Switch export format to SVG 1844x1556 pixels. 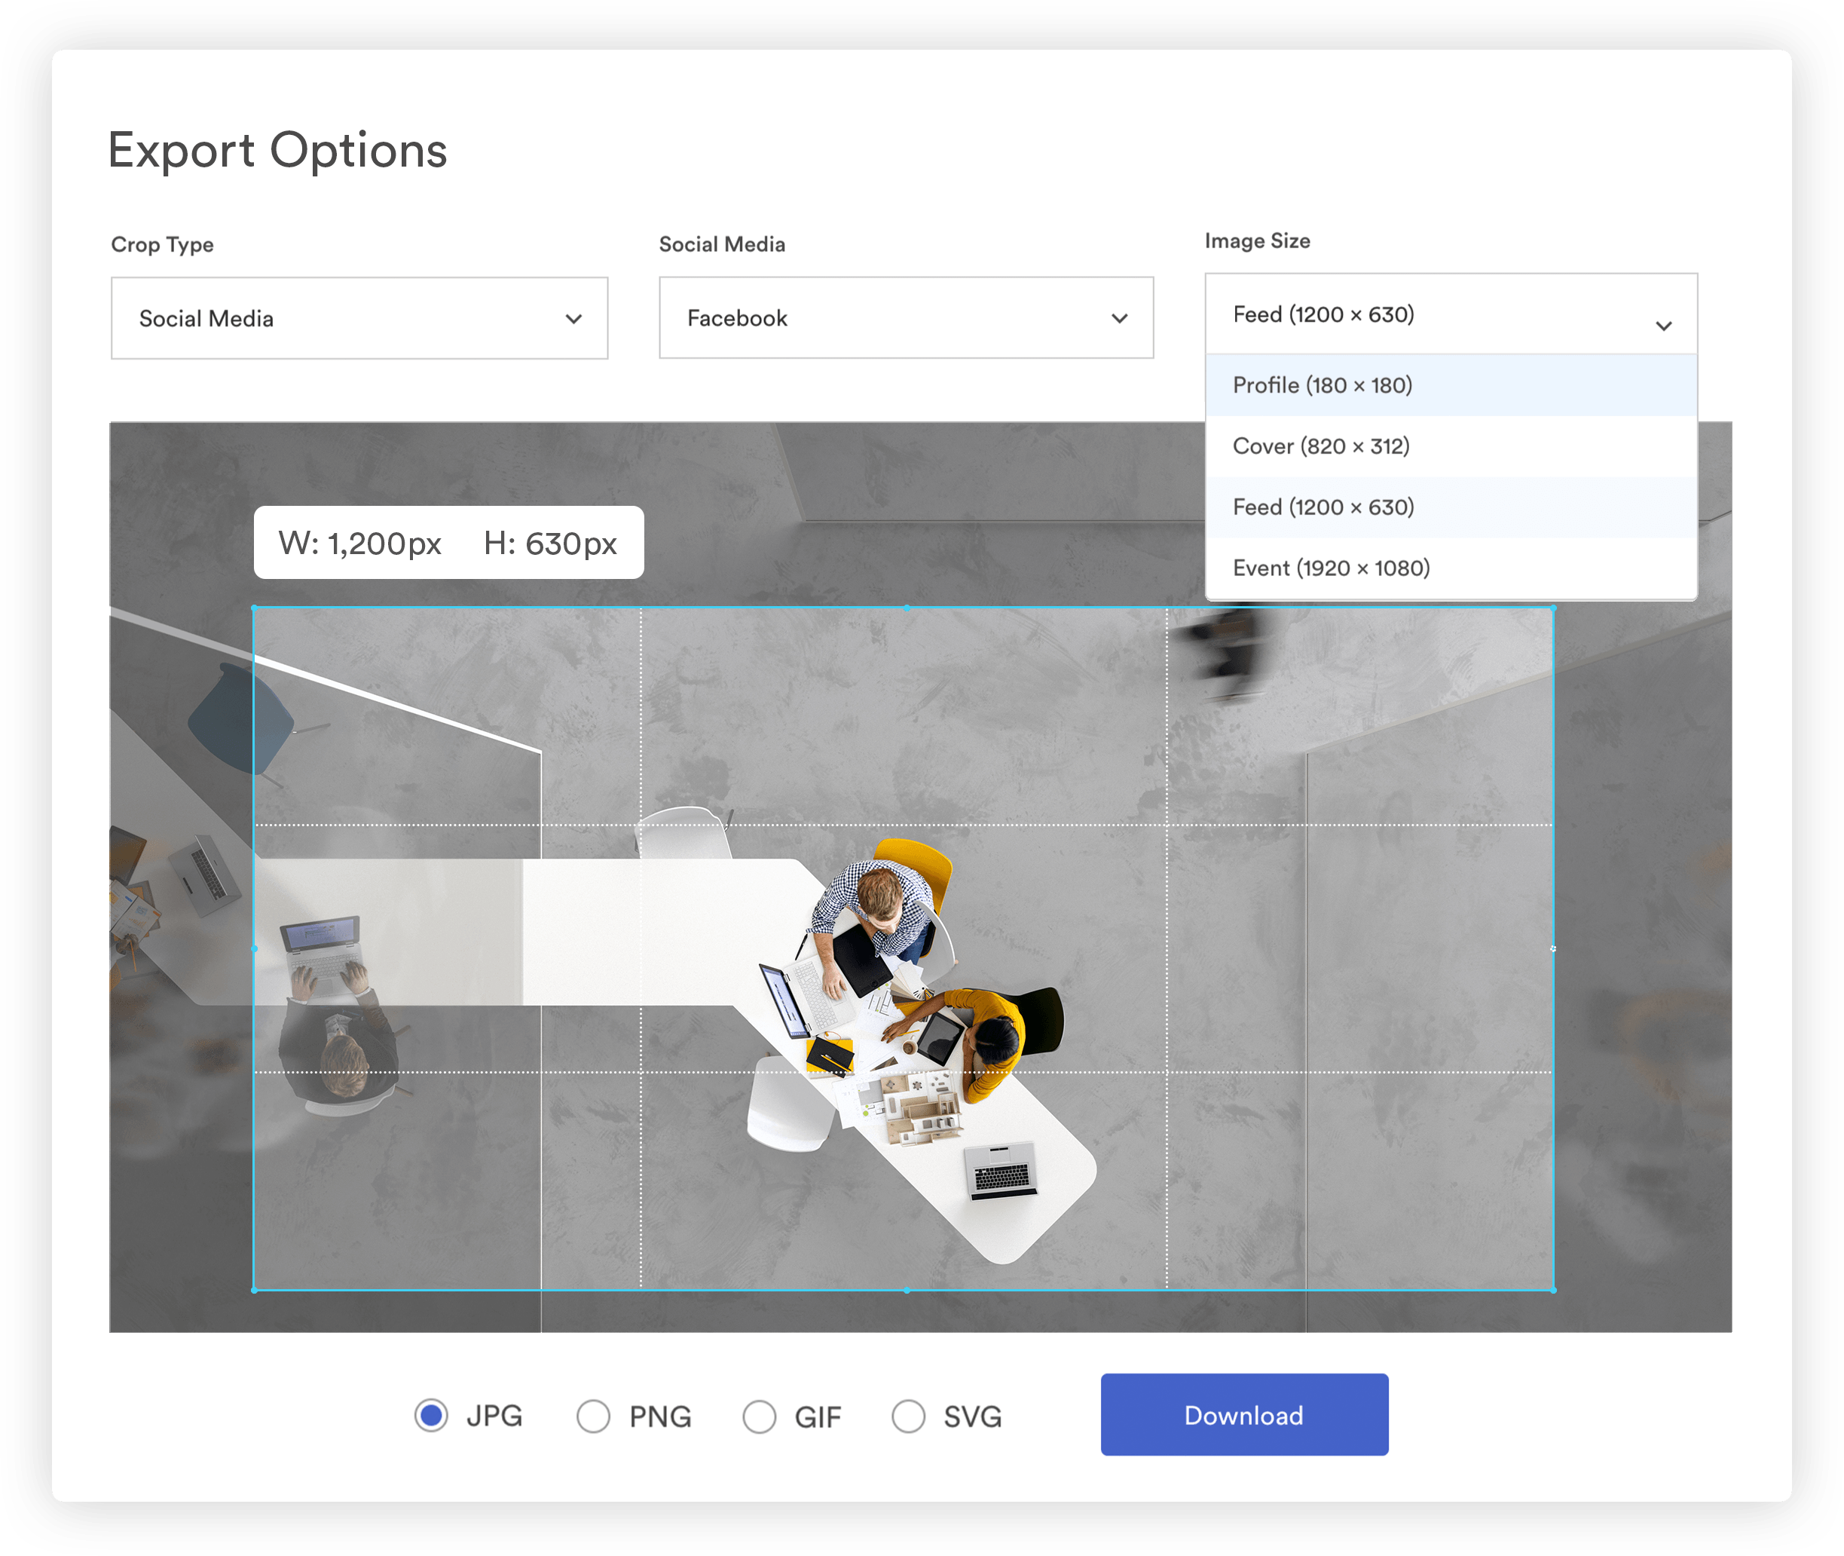pos(910,1416)
